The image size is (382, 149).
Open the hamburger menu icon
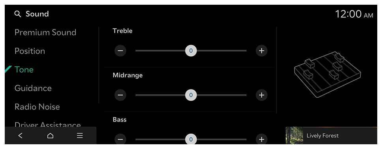coord(80,136)
